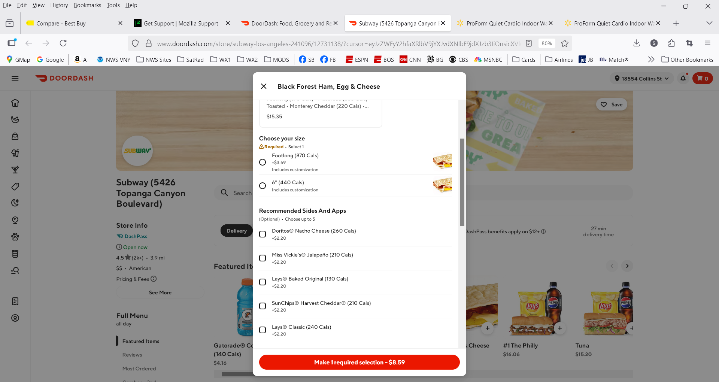Viewport: 719px width, 382px height.
Task: Open the DashPass benefits info icon
Action: click(543, 231)
